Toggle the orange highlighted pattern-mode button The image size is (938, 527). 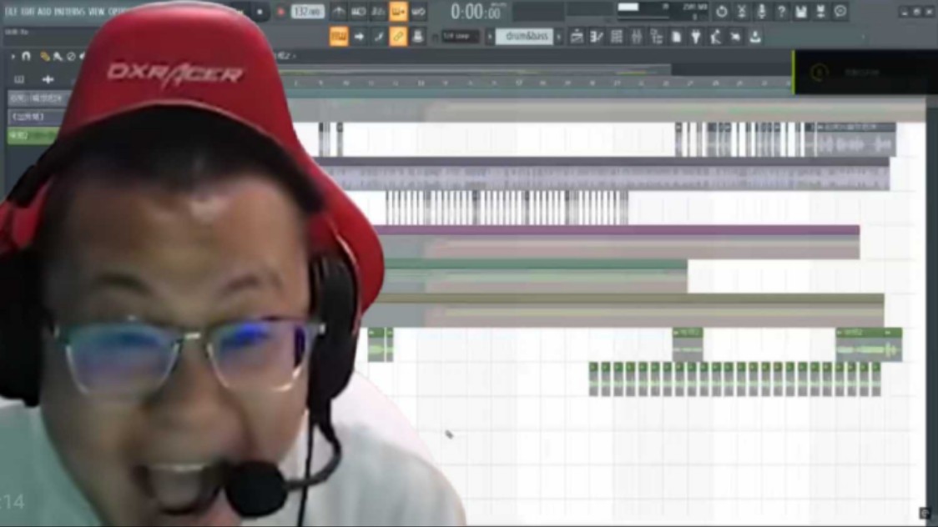coord(399,12)
